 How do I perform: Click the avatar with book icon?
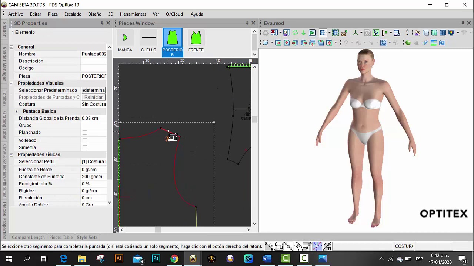tap(286, 33)
